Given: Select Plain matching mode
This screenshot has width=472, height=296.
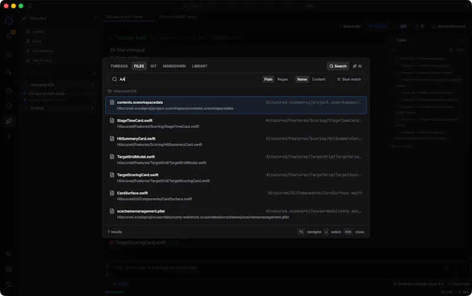Looking at the screenshot, I should (x=268, y=80).
